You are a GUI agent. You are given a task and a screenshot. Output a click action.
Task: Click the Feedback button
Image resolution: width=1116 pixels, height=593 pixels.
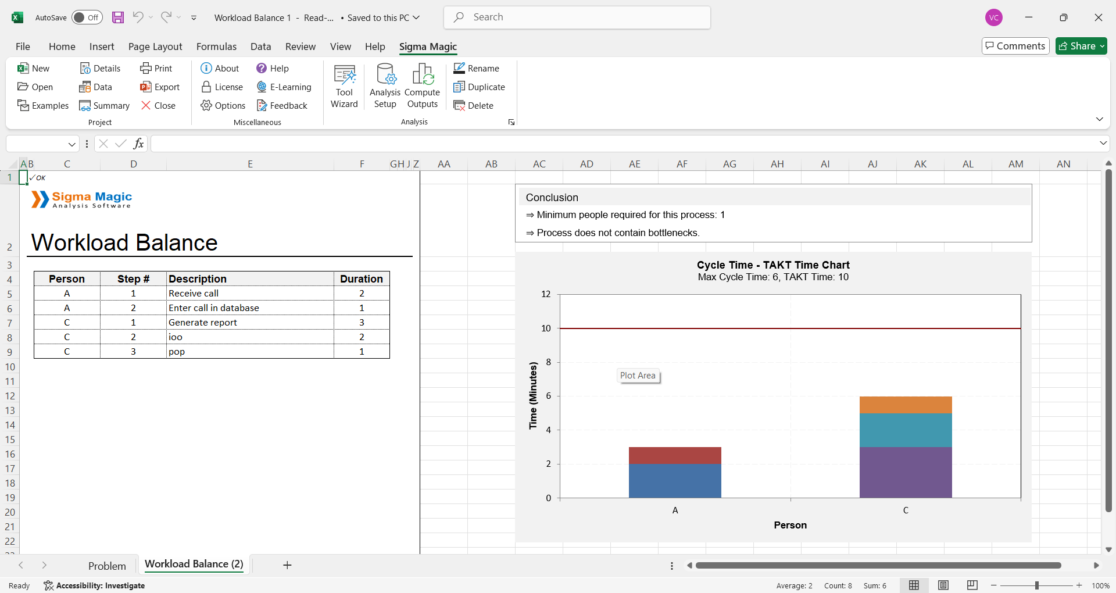point(282,106)
